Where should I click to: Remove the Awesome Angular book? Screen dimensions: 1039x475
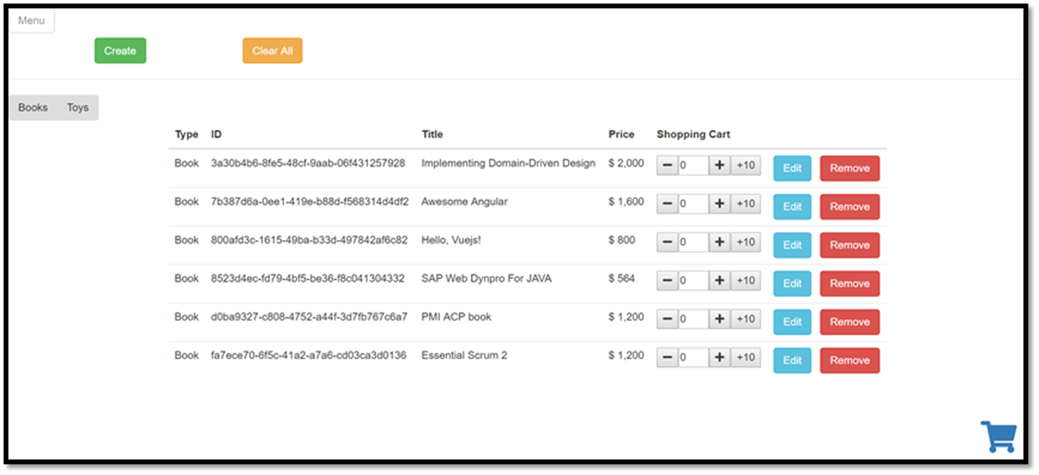point(849,206)
